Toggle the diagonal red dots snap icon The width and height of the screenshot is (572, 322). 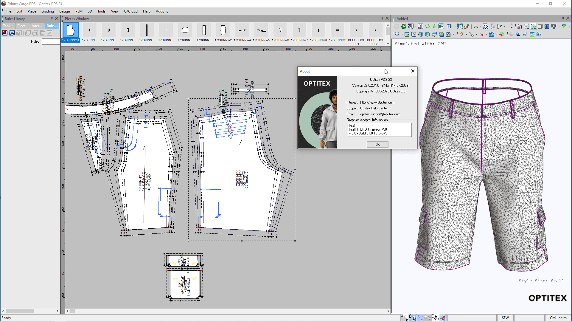tap(420, 318)
